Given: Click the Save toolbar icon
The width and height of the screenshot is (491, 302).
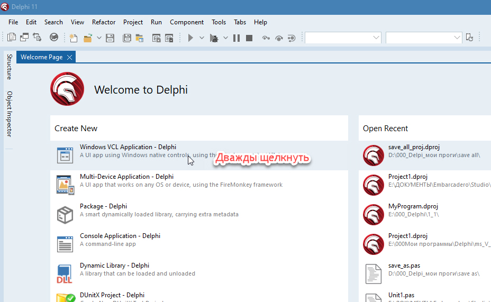Looking at the screenshot, I should tap(110, 38).
